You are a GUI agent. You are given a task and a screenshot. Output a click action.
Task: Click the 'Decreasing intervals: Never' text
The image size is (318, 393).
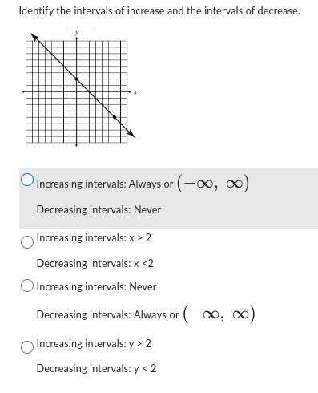pyautogui.click(x=99, y=209)
